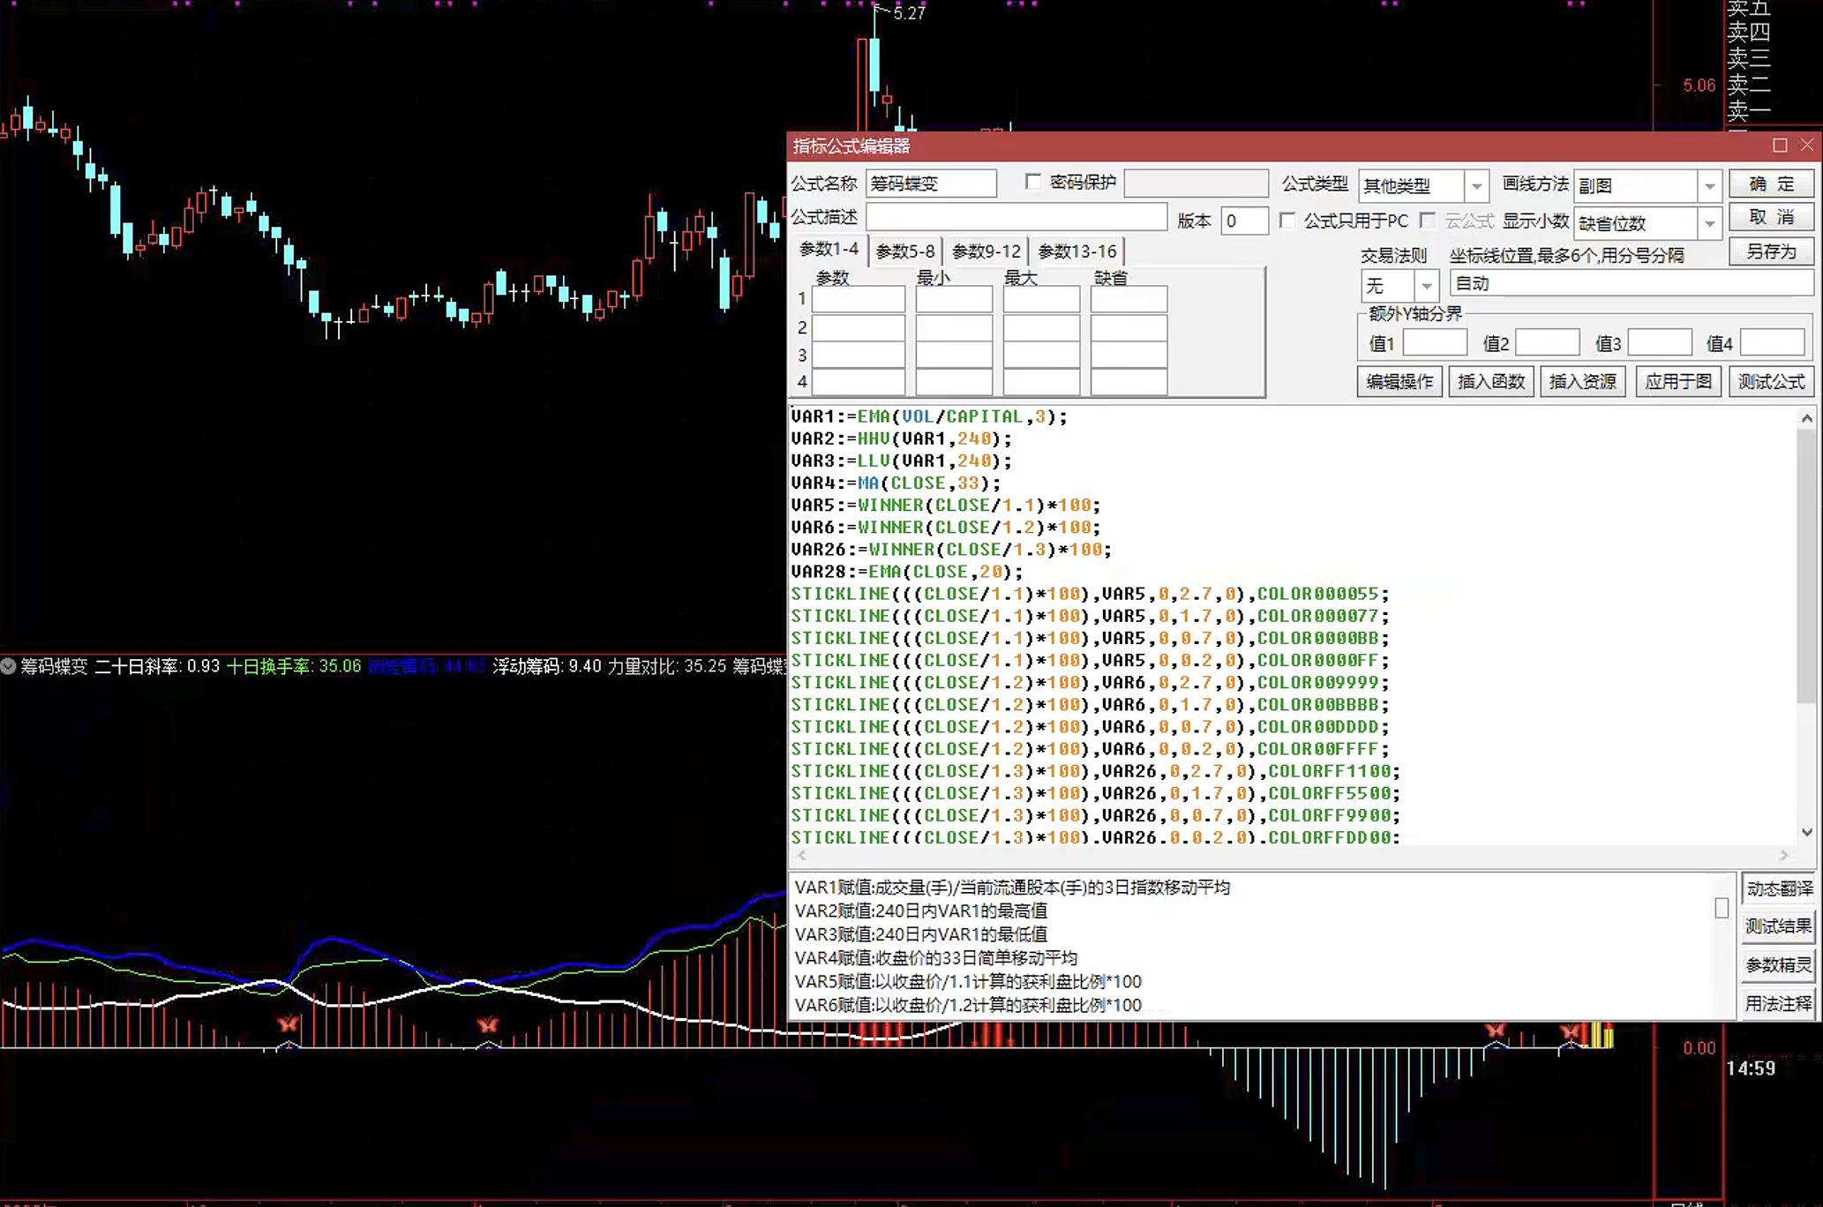1823x1207 pixels.
Task: Click the 坐标线位置 field showing 自动
Action: [1632, 283]
